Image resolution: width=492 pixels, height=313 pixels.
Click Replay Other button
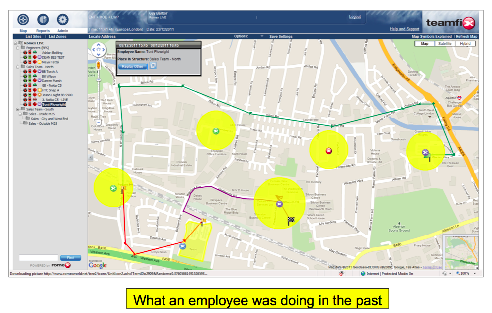[x=132, y=67]
